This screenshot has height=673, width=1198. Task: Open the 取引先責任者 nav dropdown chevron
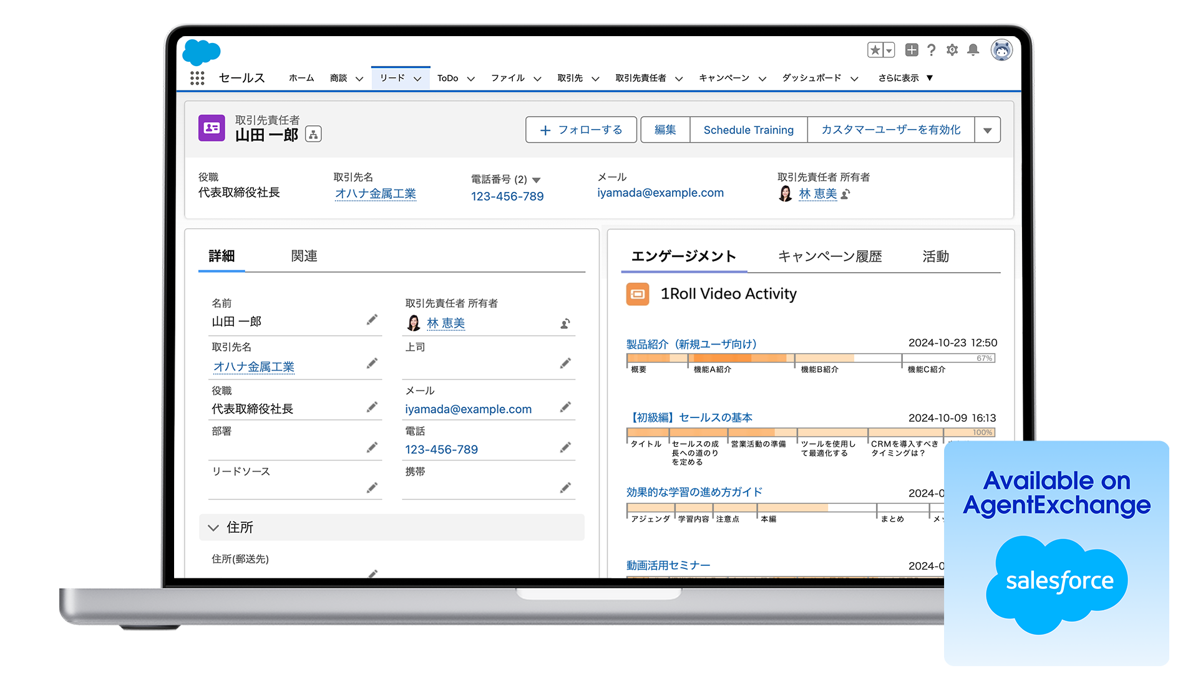click(x=679, y=79)
